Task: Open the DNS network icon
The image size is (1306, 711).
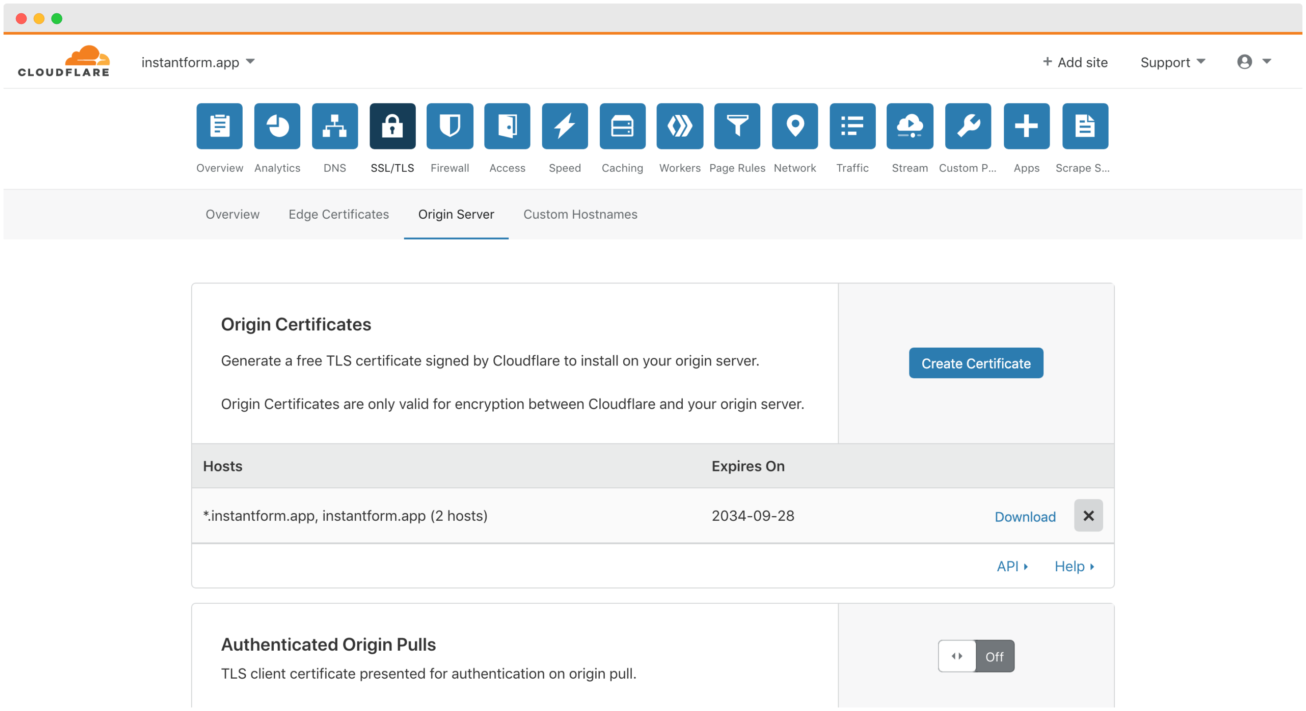Action: click(x=335, y=126)
